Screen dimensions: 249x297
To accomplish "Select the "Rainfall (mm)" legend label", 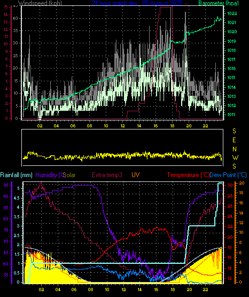I will click(16, 175).
